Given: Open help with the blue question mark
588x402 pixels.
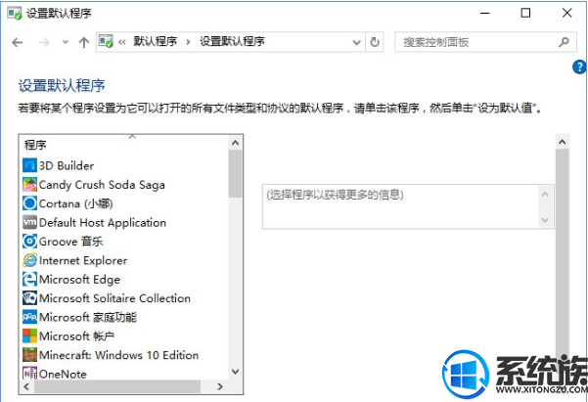Looking at the screenshot, I should (x=579, y=67).
